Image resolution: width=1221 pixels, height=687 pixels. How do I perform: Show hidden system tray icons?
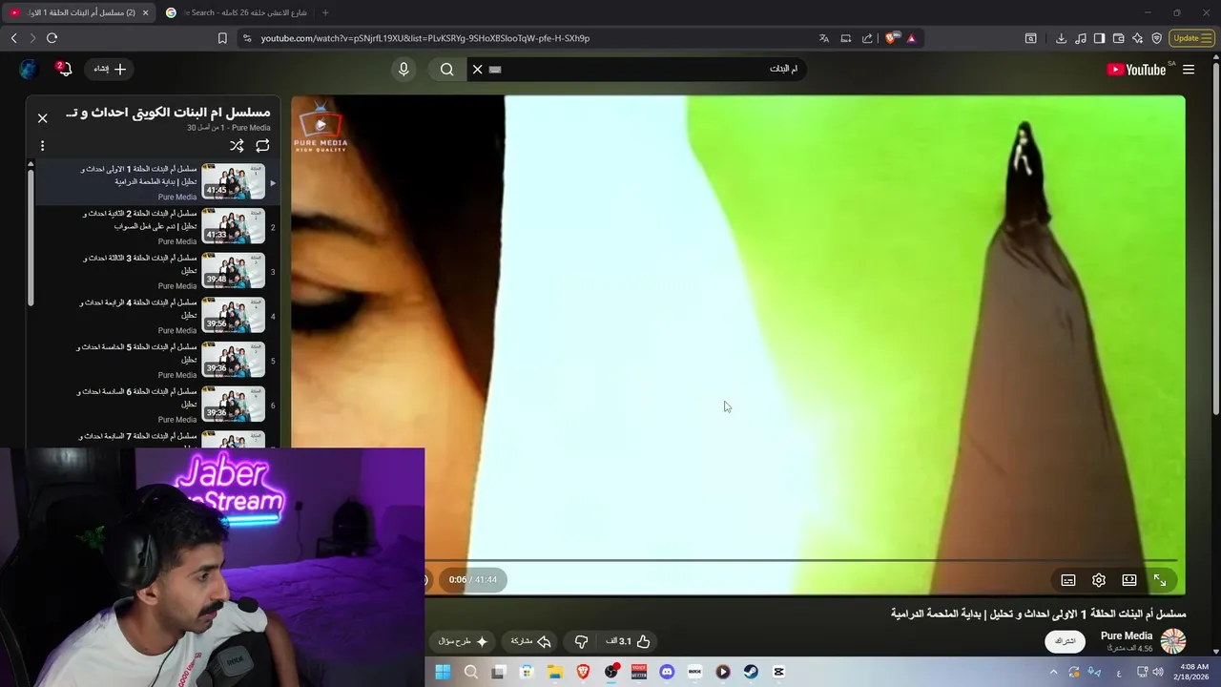(1053, 672)
